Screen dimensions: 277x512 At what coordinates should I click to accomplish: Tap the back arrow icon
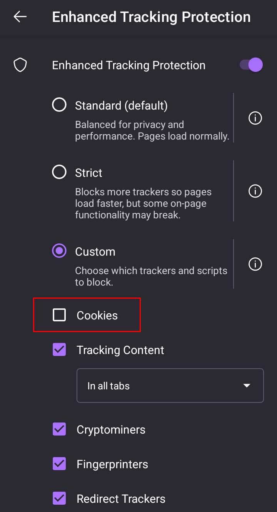pos(20,17)
